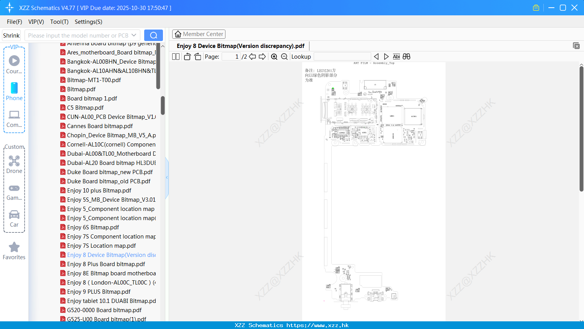The width and height of the screenshot is (584, 329).
Task: Open Favorites star
Action: (14, 251)
